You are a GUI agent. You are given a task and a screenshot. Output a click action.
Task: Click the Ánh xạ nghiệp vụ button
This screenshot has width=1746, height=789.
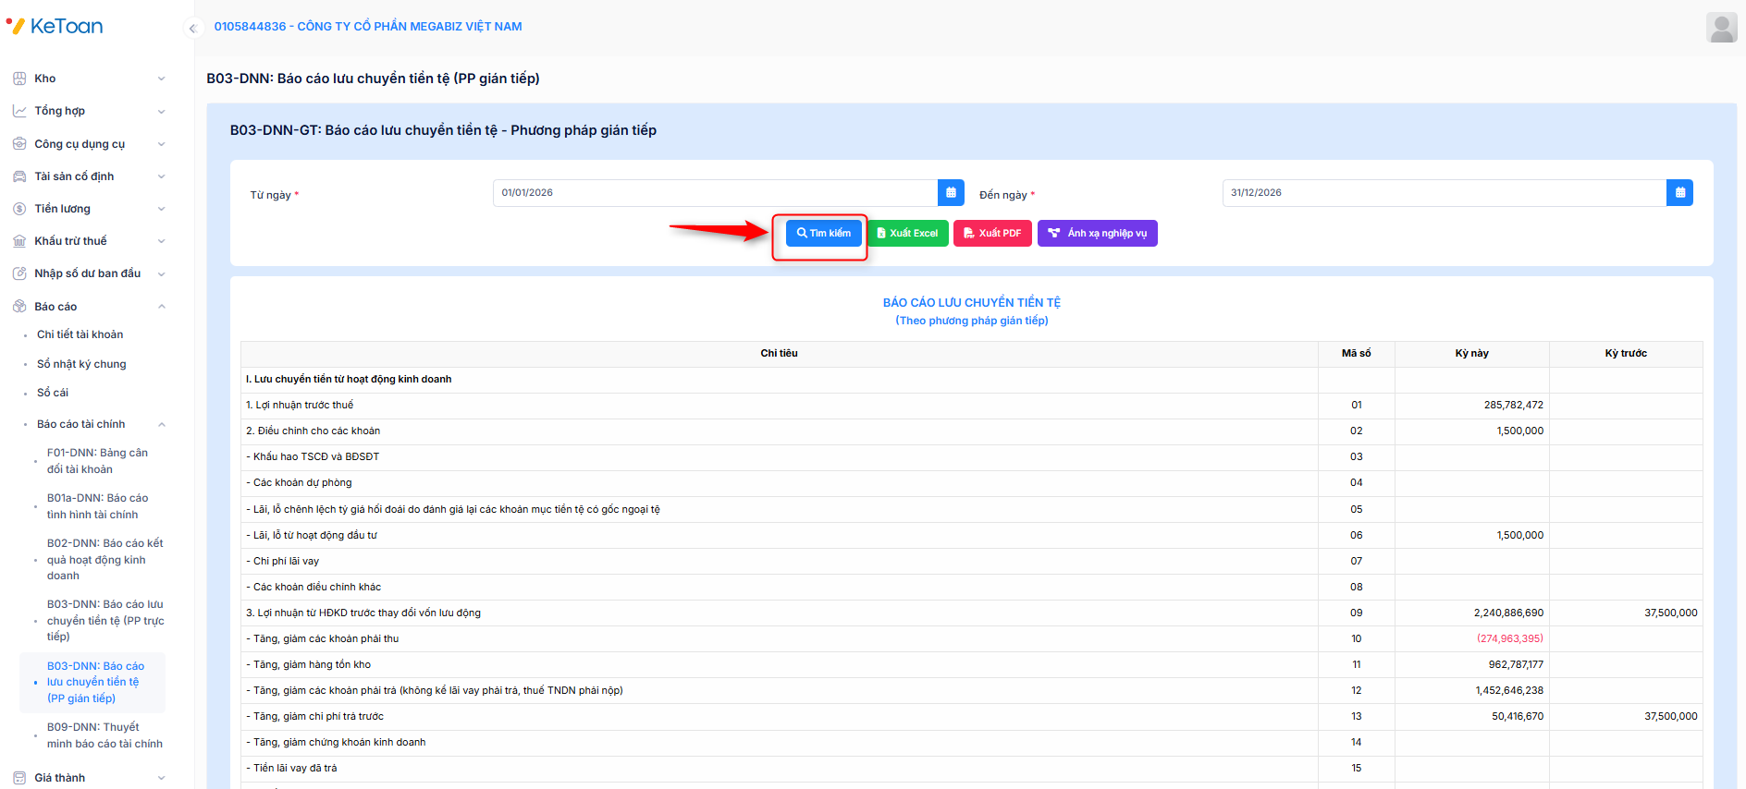point(1098,234)
